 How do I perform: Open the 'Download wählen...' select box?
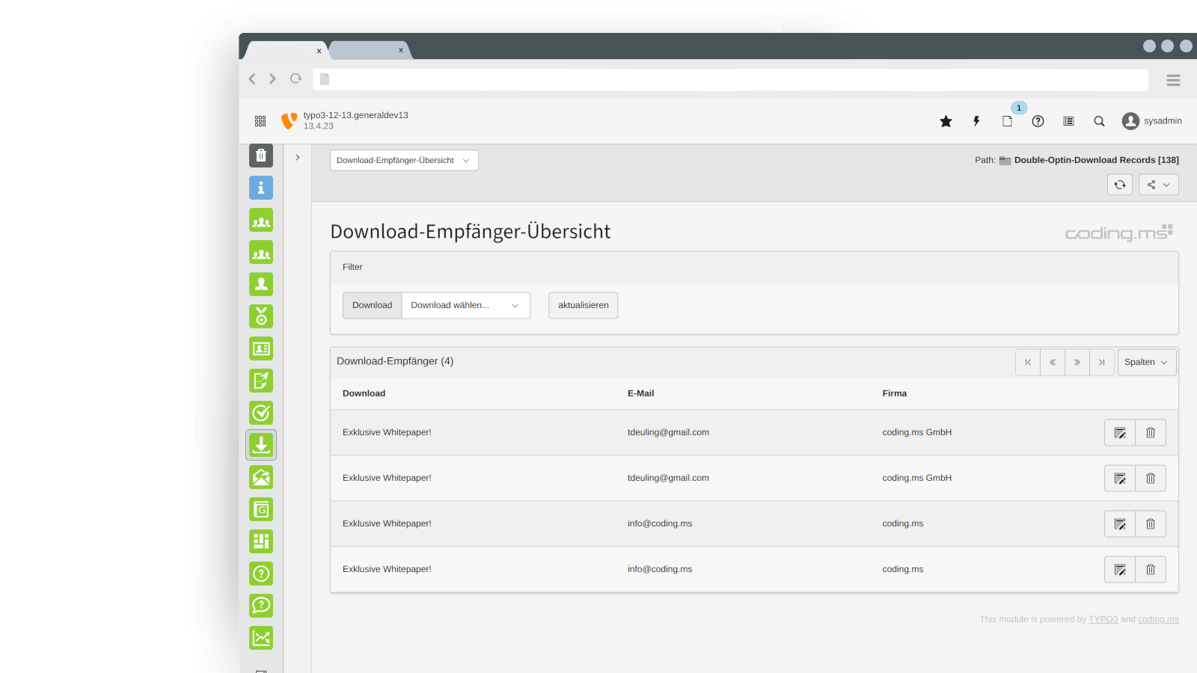(x=465, y=305)
